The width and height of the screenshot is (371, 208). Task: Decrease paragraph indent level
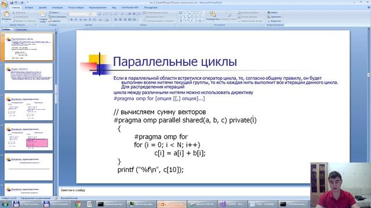[130, 14]
